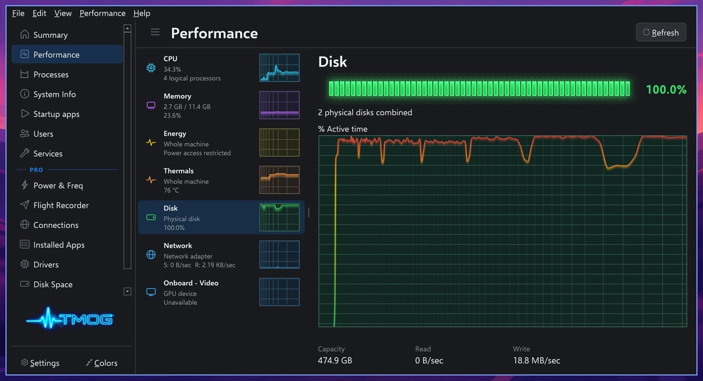
Task: Click the Users icon in sidebar
Action: point(25,134)
